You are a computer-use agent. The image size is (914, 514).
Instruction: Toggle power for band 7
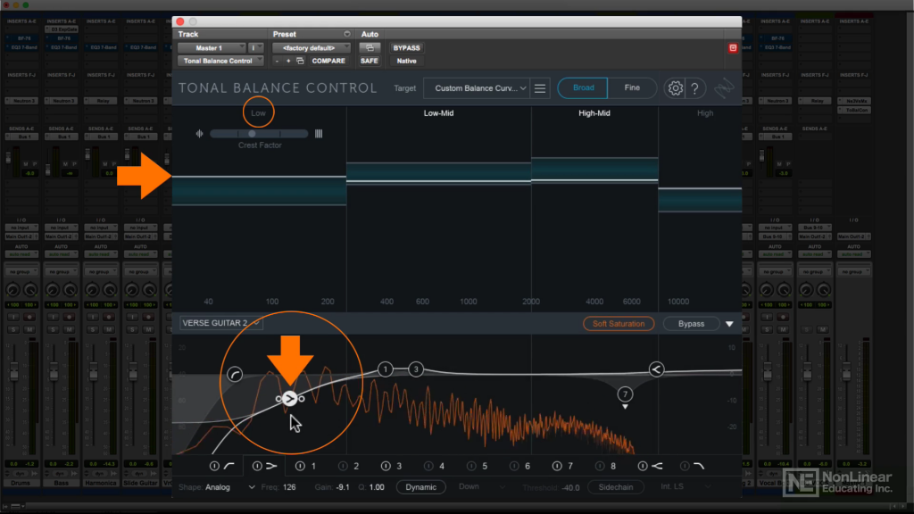pyautogui.click(x=557, y=466)
